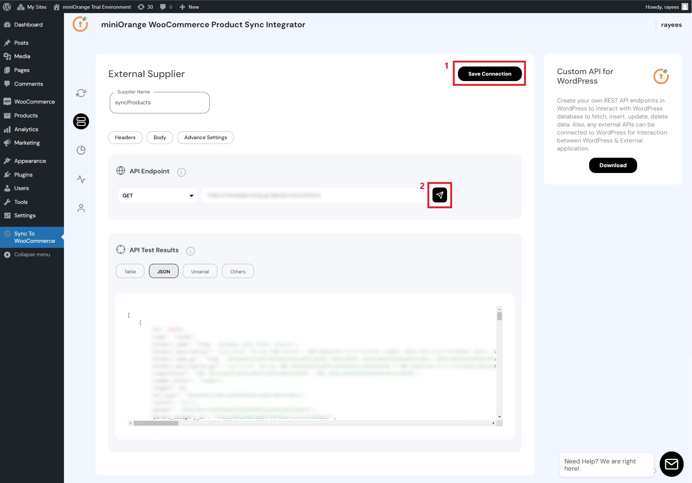
Task: Click the send test request paper-plane button
Action: click(x=440, y=195)
